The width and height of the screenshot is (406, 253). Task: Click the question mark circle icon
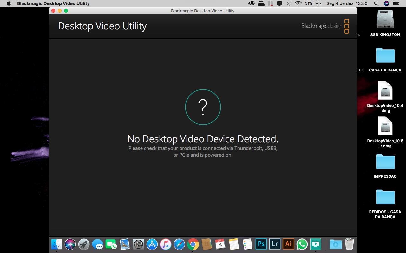click(x=203, y=107)
